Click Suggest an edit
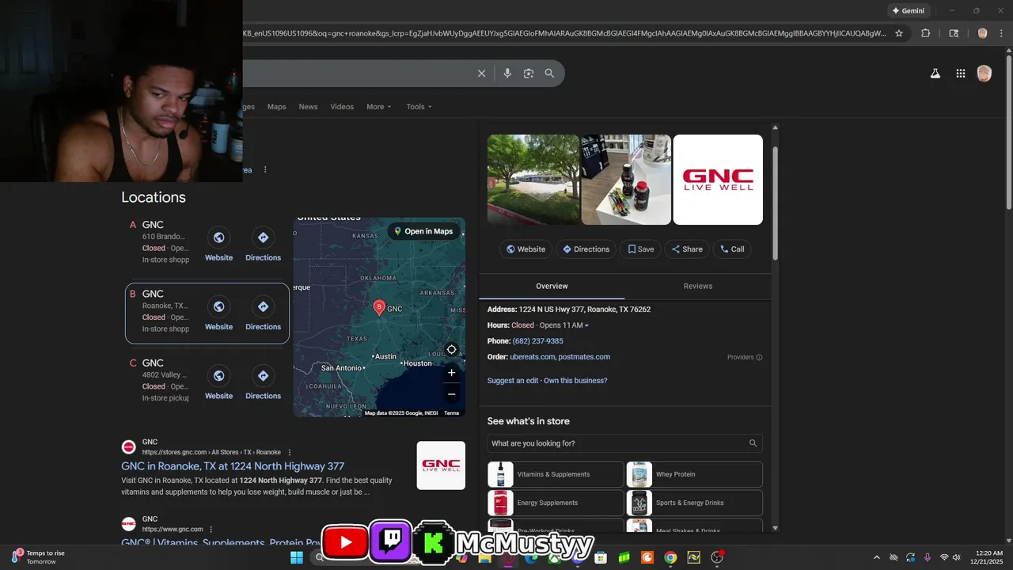This screenshot has height=570, width=1013. coord(513,381)
